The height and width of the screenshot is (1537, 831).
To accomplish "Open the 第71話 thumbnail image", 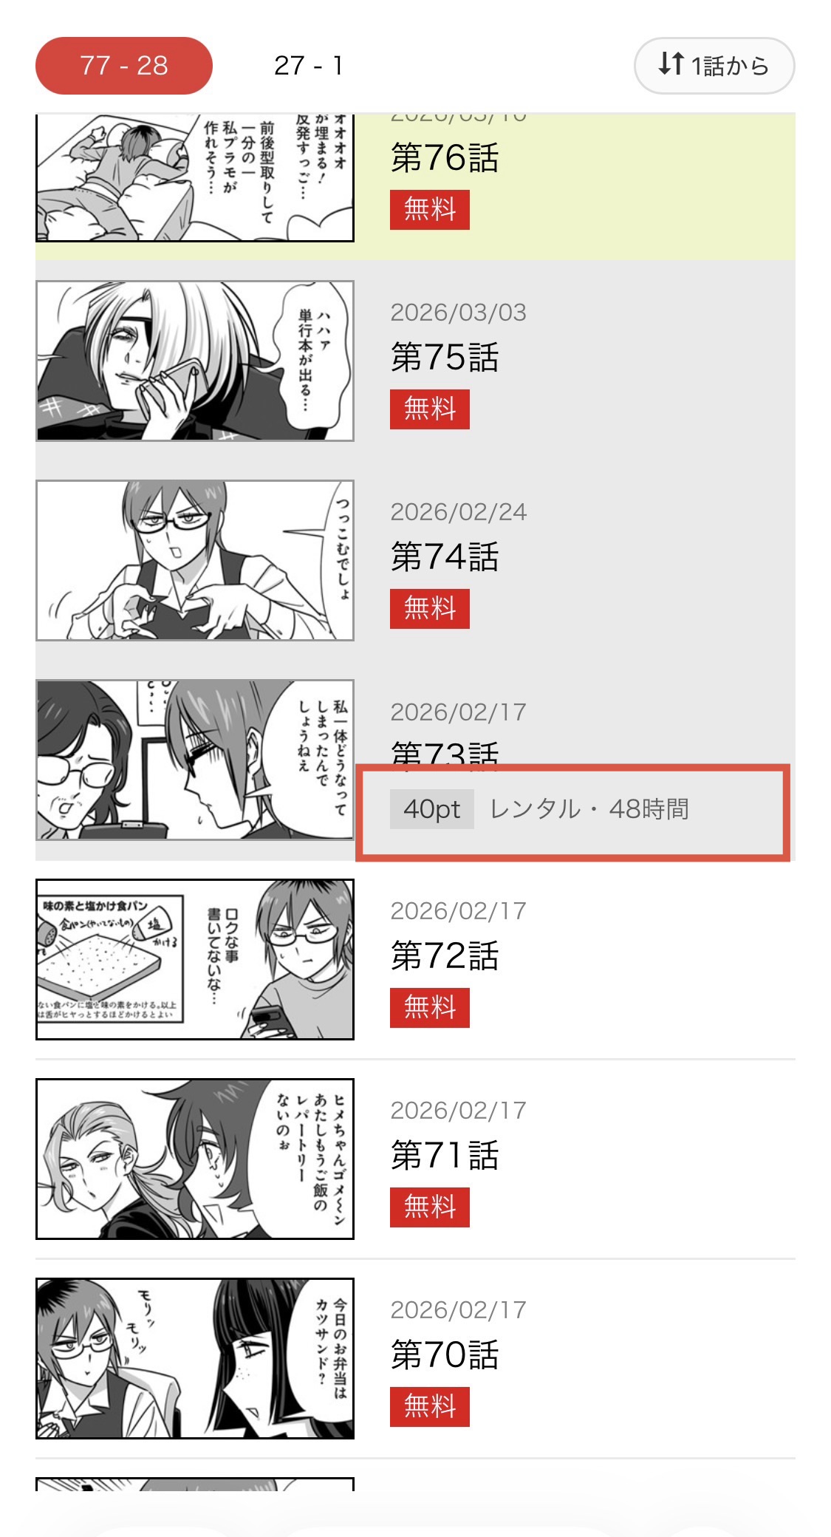I will point(195,1159).
